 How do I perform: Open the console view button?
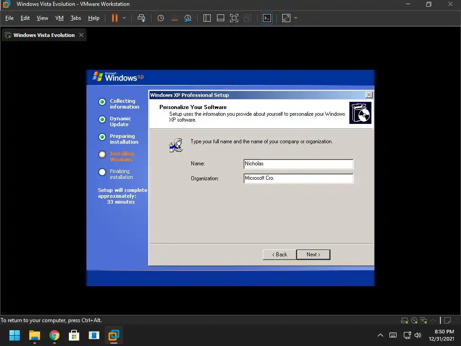pyautogui.click(x=267, y=18)
